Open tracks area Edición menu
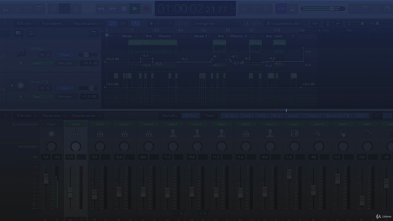 [x=26, y=23]
